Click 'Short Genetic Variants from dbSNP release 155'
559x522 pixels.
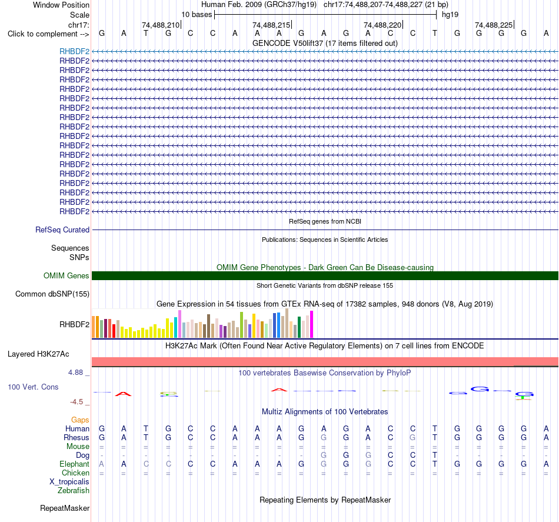(x=325, y=285)
